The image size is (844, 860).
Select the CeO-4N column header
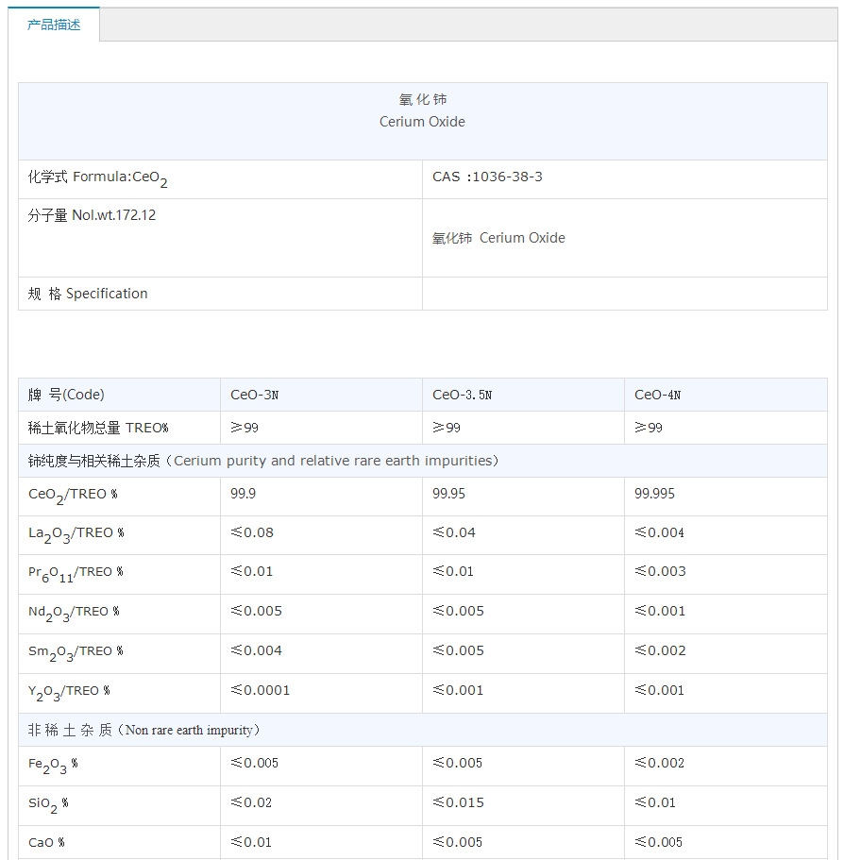click(657, 395)
